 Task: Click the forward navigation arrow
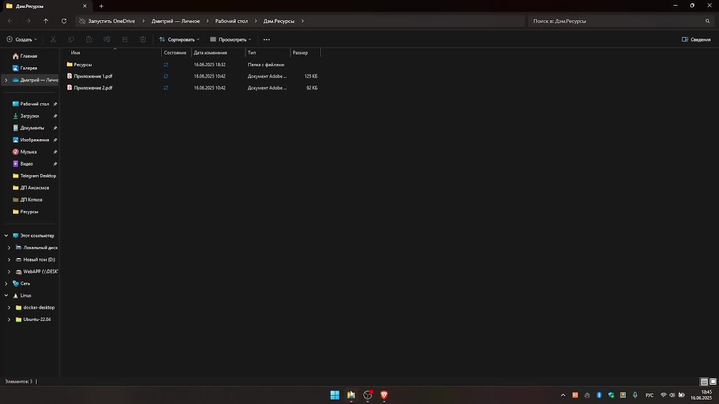coord(28,21)
